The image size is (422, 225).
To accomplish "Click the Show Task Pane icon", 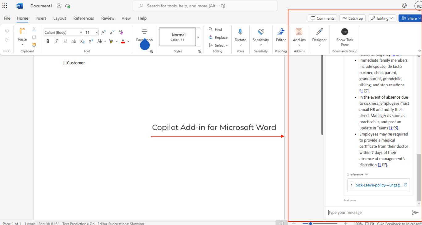I will coord(345,32).
